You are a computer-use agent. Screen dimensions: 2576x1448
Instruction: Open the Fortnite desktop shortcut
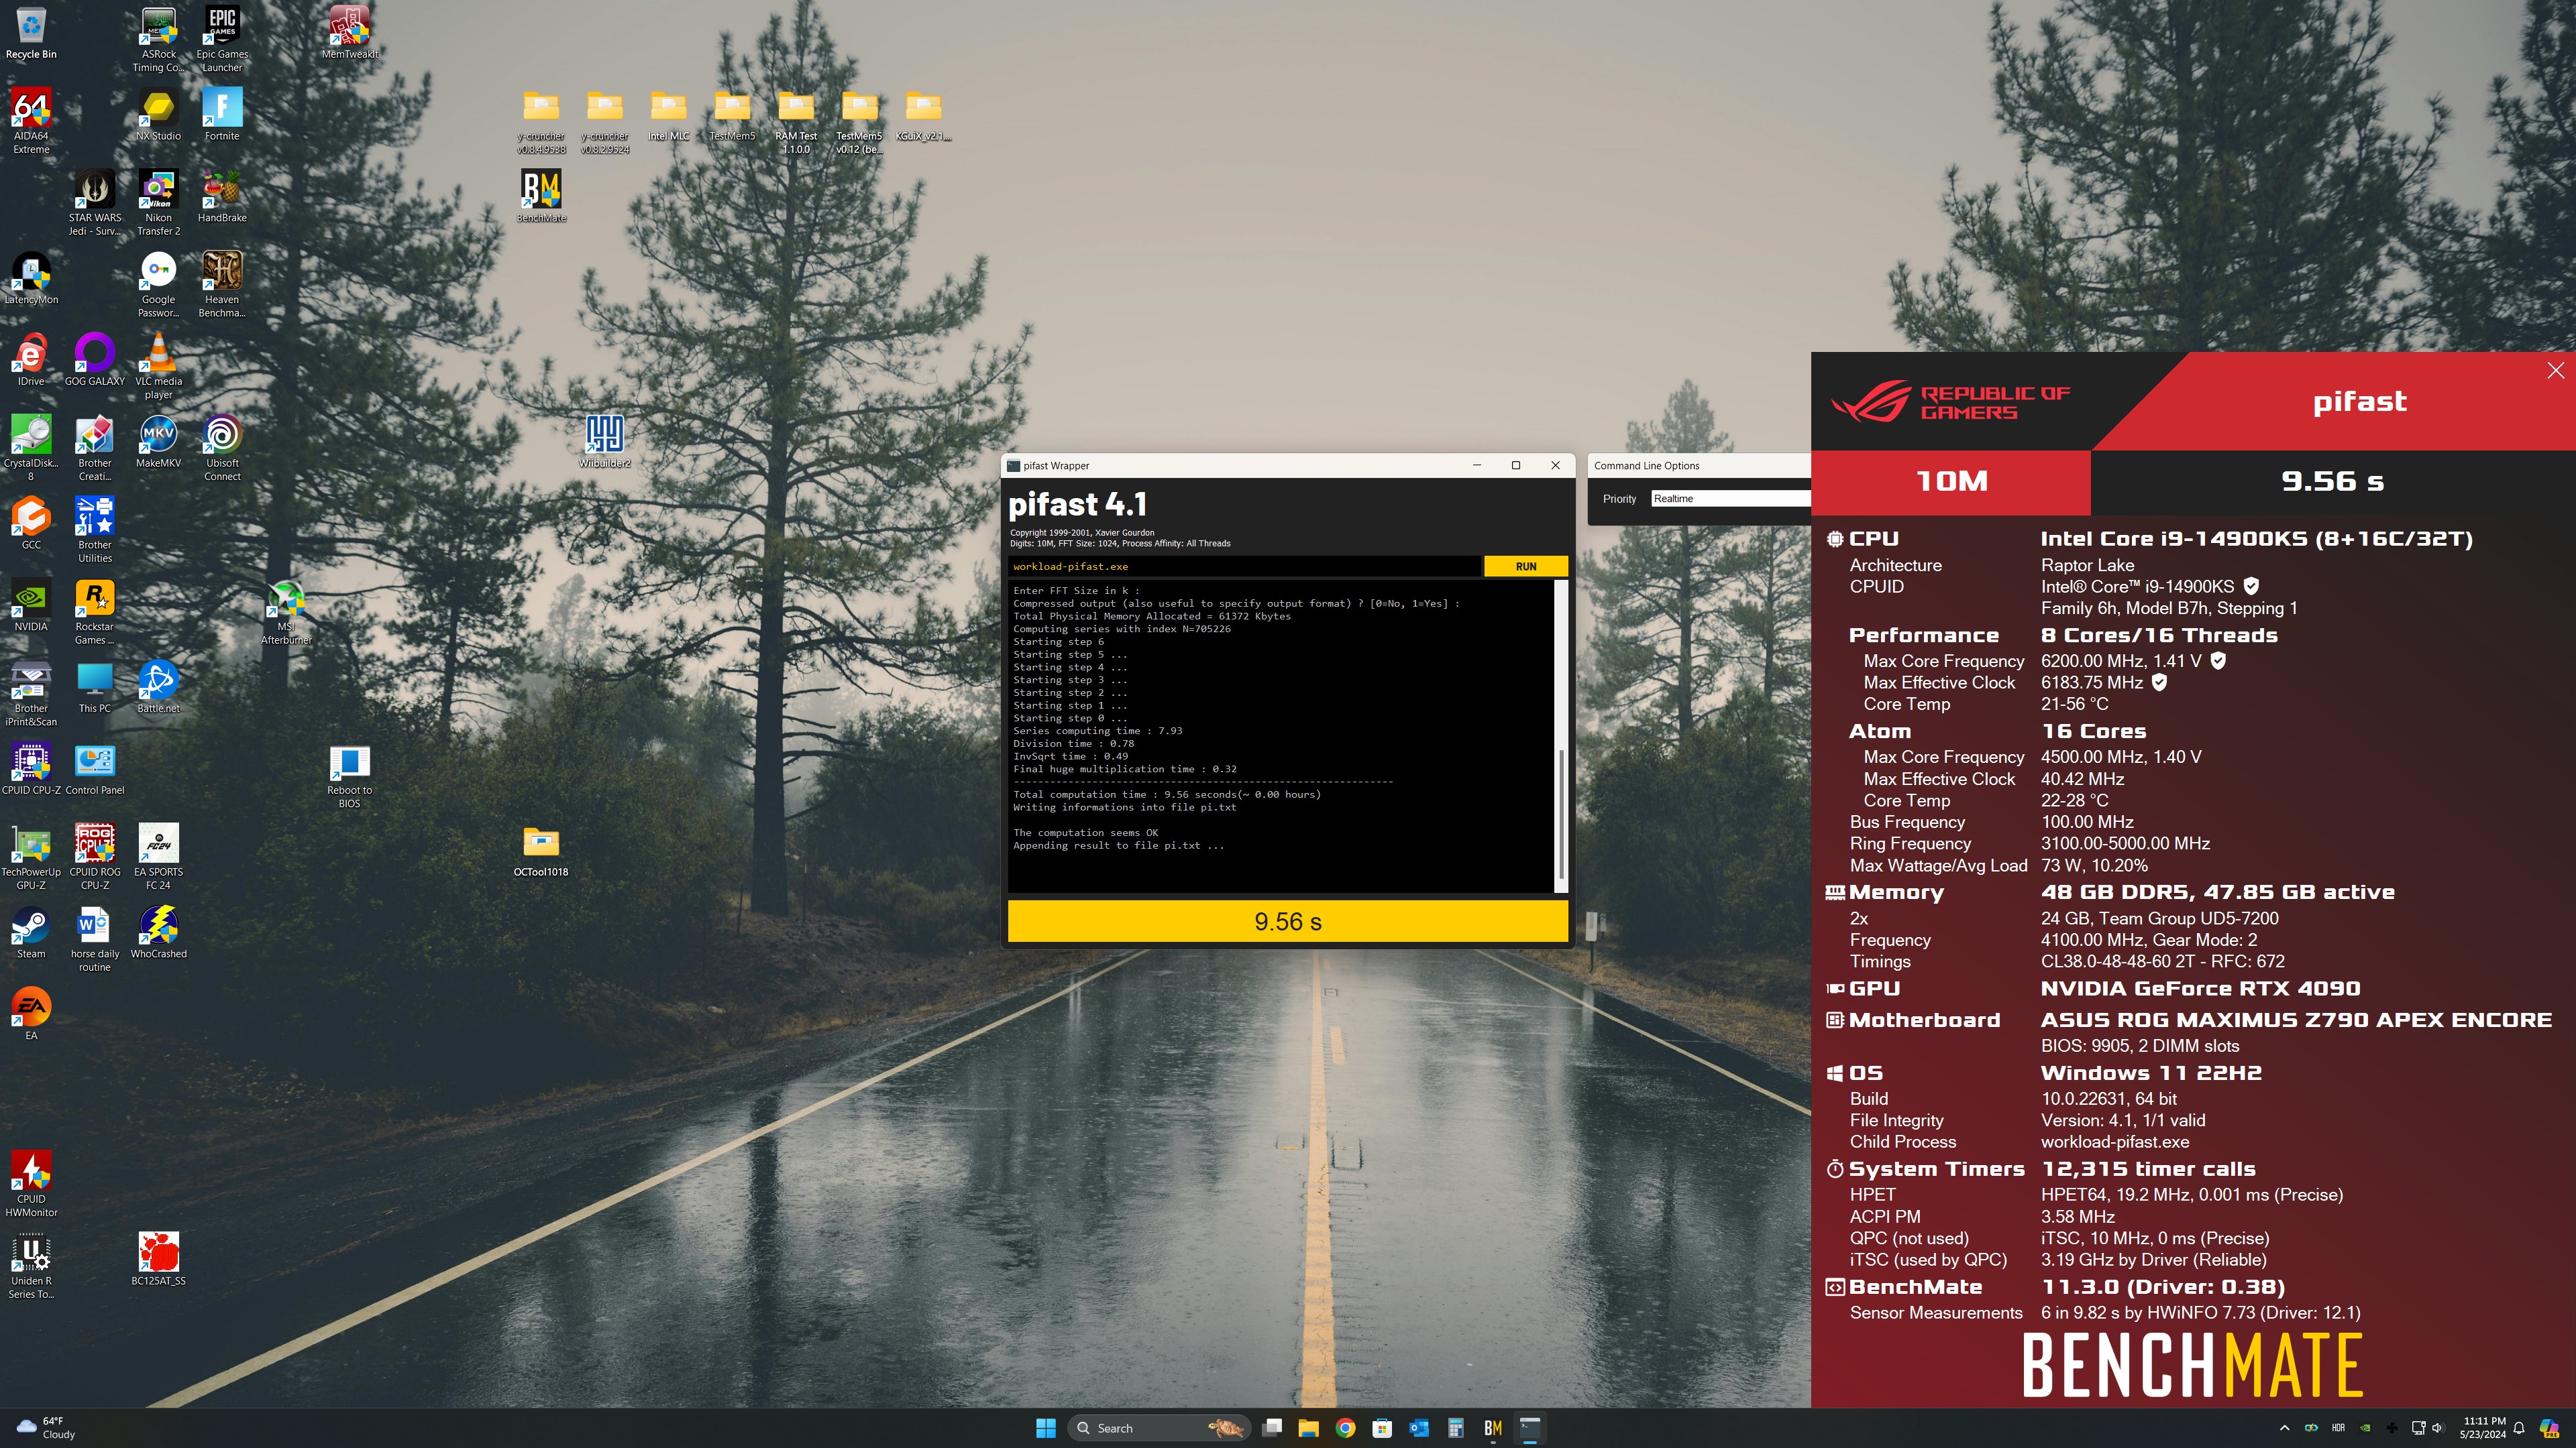tap(222, 114)
